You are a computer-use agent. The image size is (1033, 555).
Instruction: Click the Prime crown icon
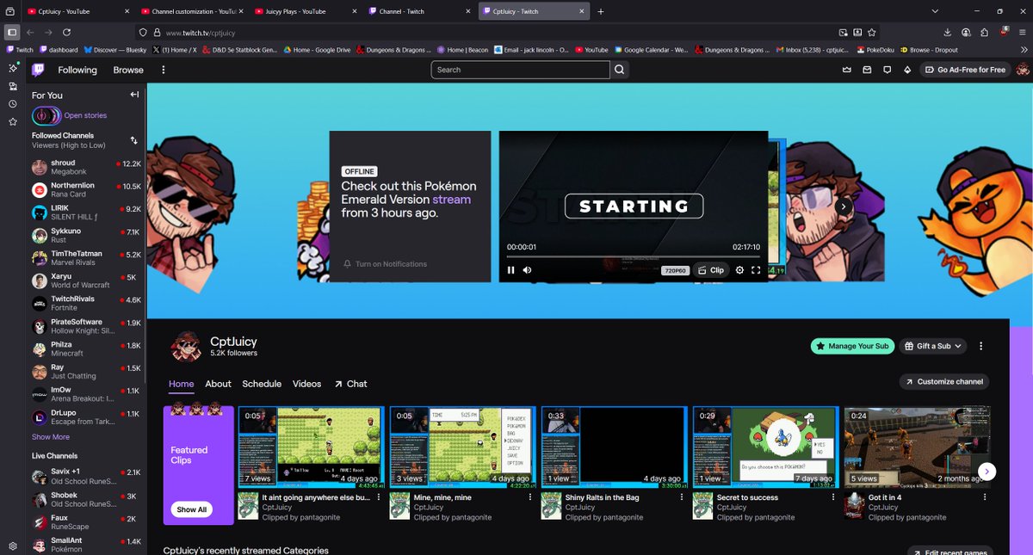tap(847, 70)
